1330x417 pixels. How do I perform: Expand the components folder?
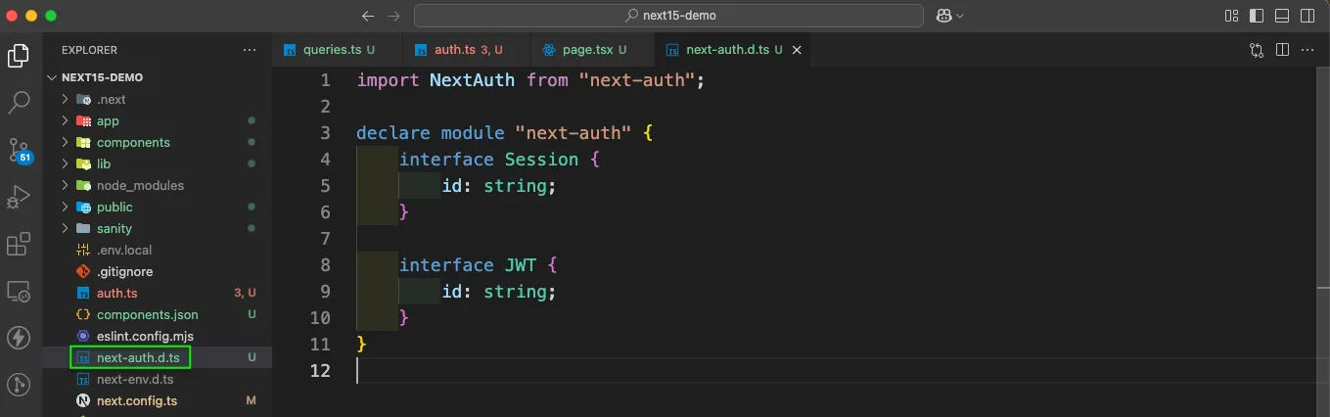coord(66,142)
